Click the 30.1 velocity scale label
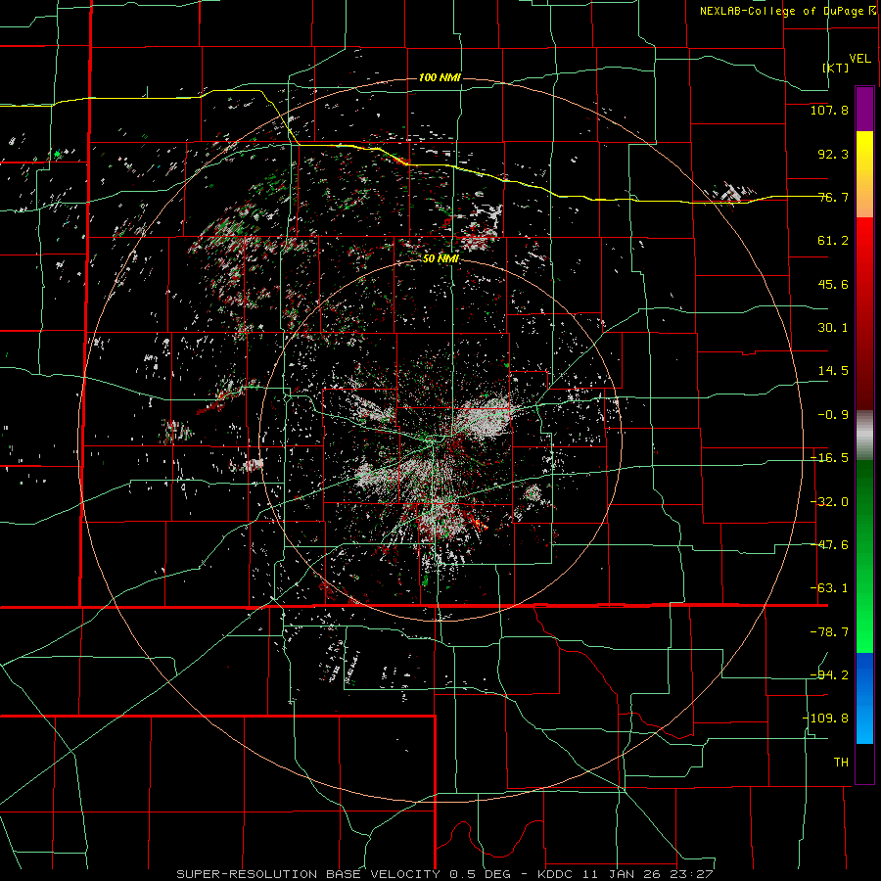 (833, 328)
